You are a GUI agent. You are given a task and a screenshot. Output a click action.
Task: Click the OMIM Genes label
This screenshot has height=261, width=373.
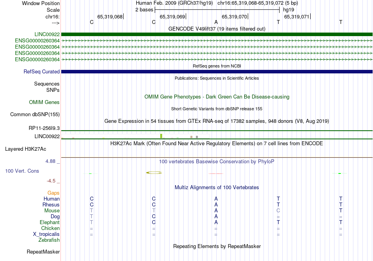coord(44,102)
